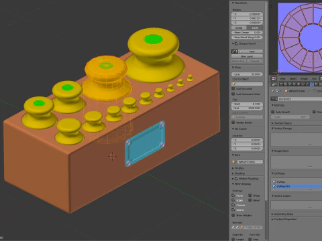The width and height of the screenshot is (322, 241).
Task: Open the Image menu in UV editor
Action: click(304, 78)
